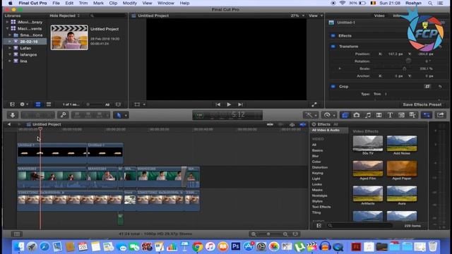
Task: Open the Transform tool viewer menu
Action: point(140,104)
